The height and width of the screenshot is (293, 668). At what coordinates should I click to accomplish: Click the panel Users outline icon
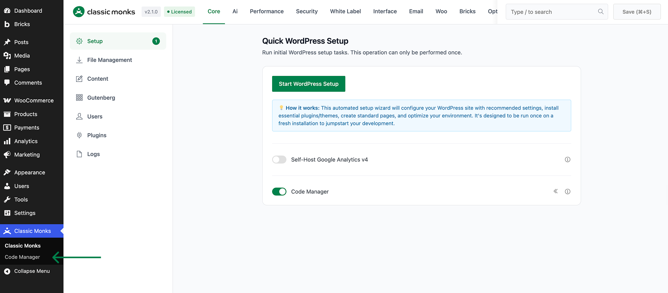click(79, 116)
